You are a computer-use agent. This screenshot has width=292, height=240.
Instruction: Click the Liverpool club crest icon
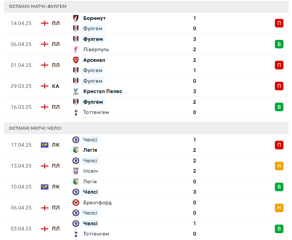76,49
